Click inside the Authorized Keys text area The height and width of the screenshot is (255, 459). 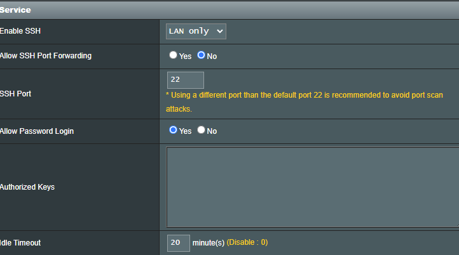click(x=312, y=186)
